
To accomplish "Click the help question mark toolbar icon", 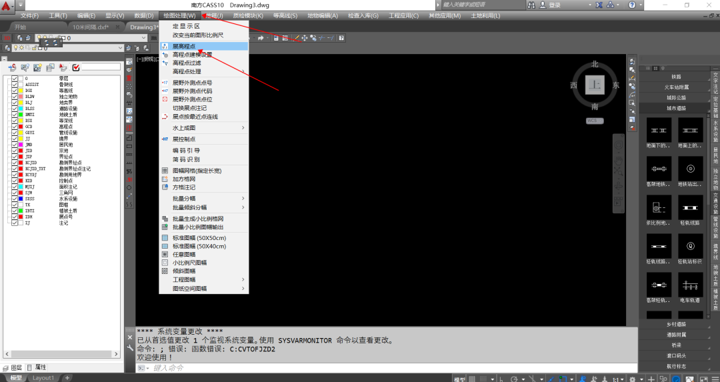I will tap(341, 38).
